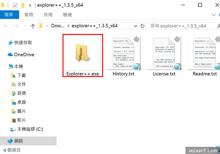The image size is (220, 154).
Task: Select the Explorer++.exe file icon
Action: tap(83, 53)
